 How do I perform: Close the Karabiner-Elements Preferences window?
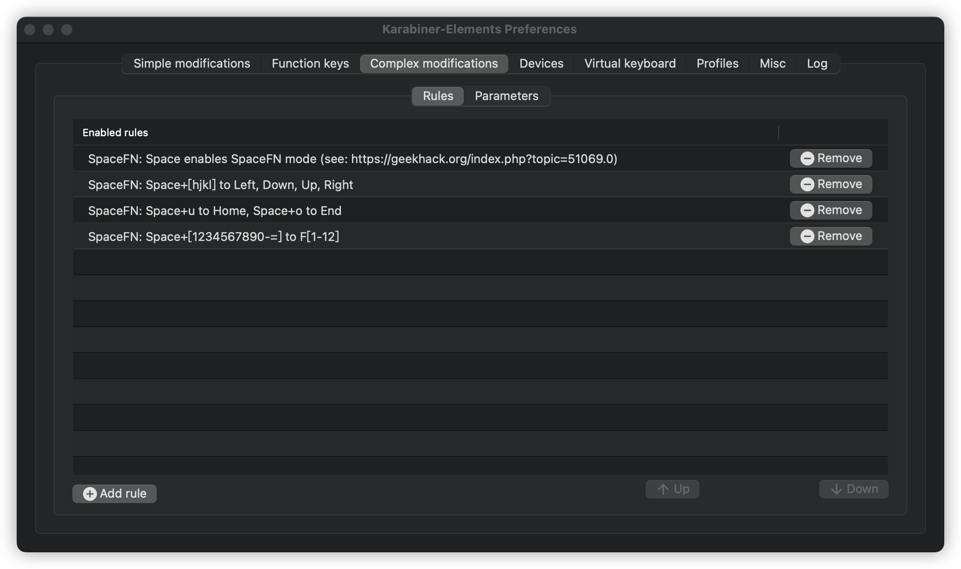point(30,30)
